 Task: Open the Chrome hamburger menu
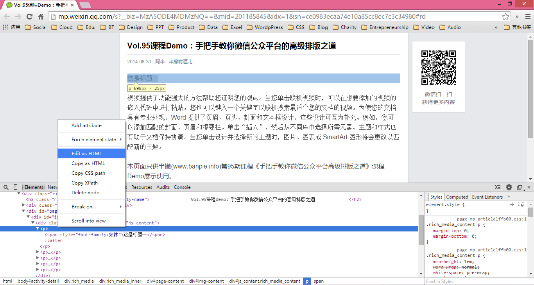click(x=528, y=16)
